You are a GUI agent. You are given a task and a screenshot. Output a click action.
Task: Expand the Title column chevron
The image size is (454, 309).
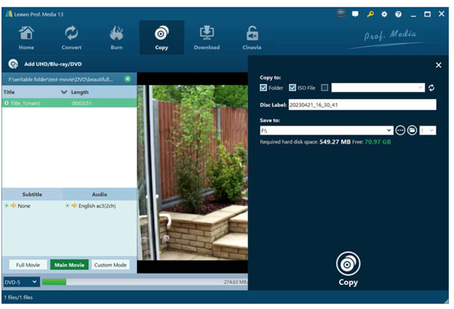click(64, 92)
